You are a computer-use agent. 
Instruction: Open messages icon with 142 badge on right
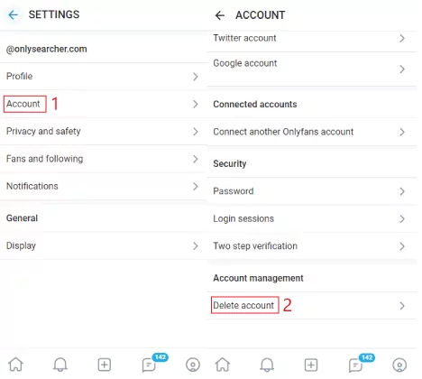pos(356,365)
